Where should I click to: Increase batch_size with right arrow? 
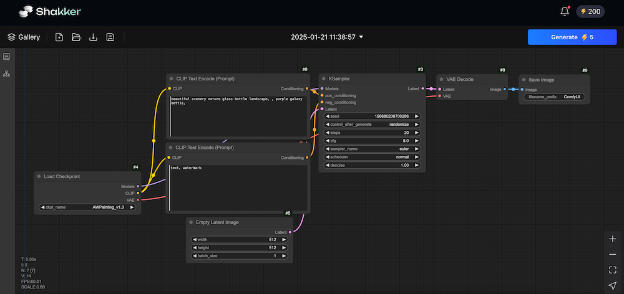tap(284, 256)
